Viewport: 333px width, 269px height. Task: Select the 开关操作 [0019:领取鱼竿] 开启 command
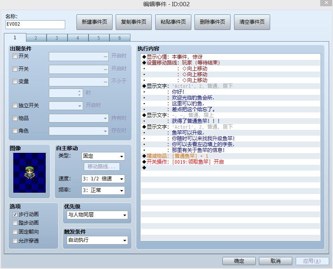point(231,162)
